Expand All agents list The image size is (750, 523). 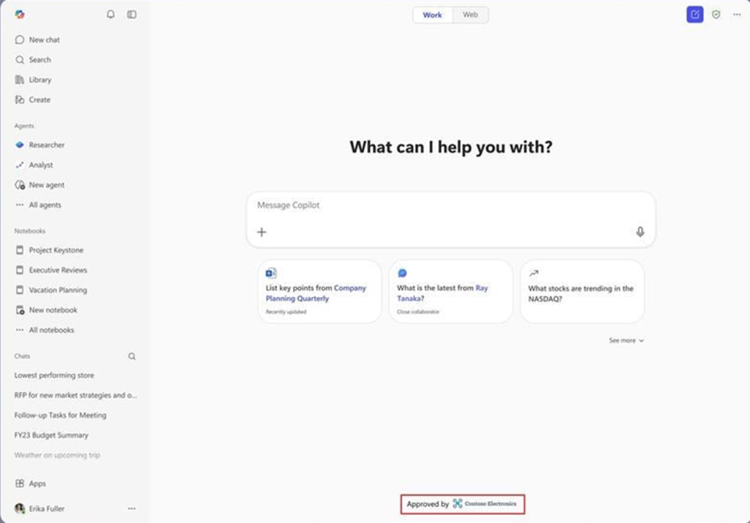tap(44, 206)
